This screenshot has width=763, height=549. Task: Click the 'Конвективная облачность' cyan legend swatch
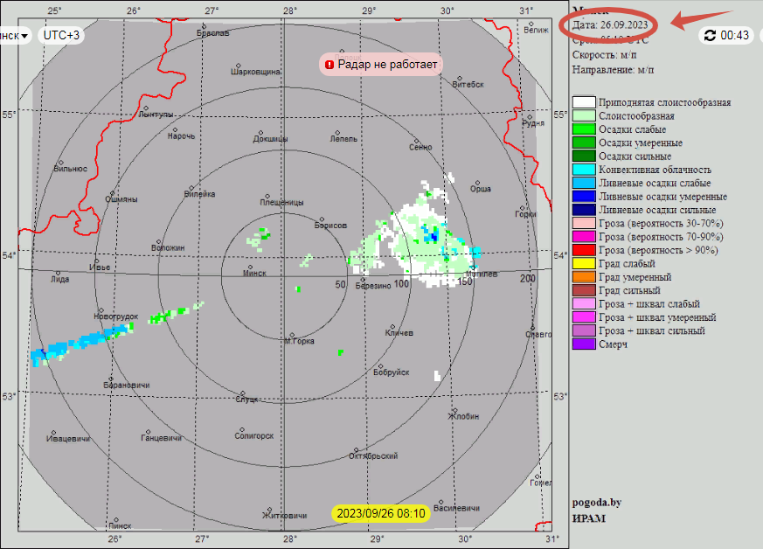click(x=584, y=170)
